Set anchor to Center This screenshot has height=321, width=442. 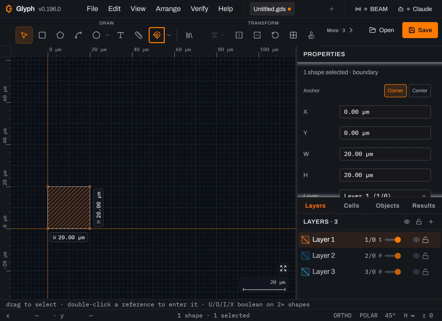coord(420,91)
